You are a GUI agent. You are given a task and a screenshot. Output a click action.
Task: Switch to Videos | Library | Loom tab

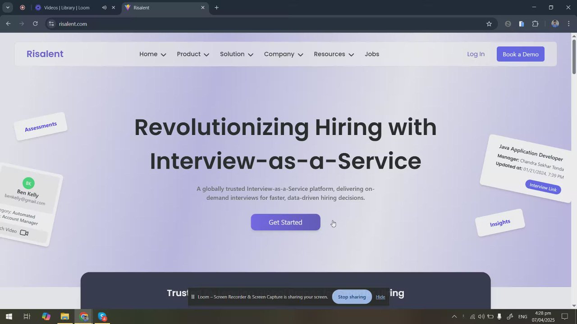(x=67, y=8)
